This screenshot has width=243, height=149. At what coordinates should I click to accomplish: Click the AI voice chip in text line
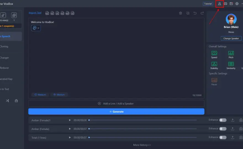click(36, 28)
